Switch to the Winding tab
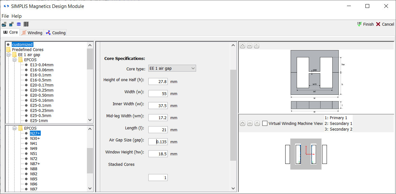 [32, 33]
